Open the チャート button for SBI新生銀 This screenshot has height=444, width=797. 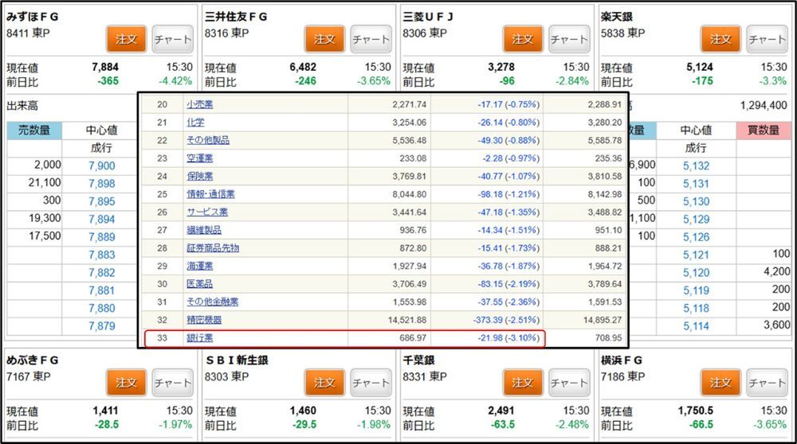371,383
